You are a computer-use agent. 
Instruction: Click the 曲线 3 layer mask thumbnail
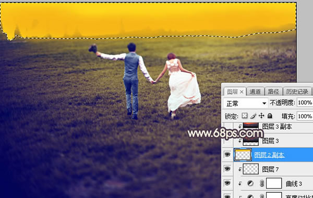click(274, 183)
